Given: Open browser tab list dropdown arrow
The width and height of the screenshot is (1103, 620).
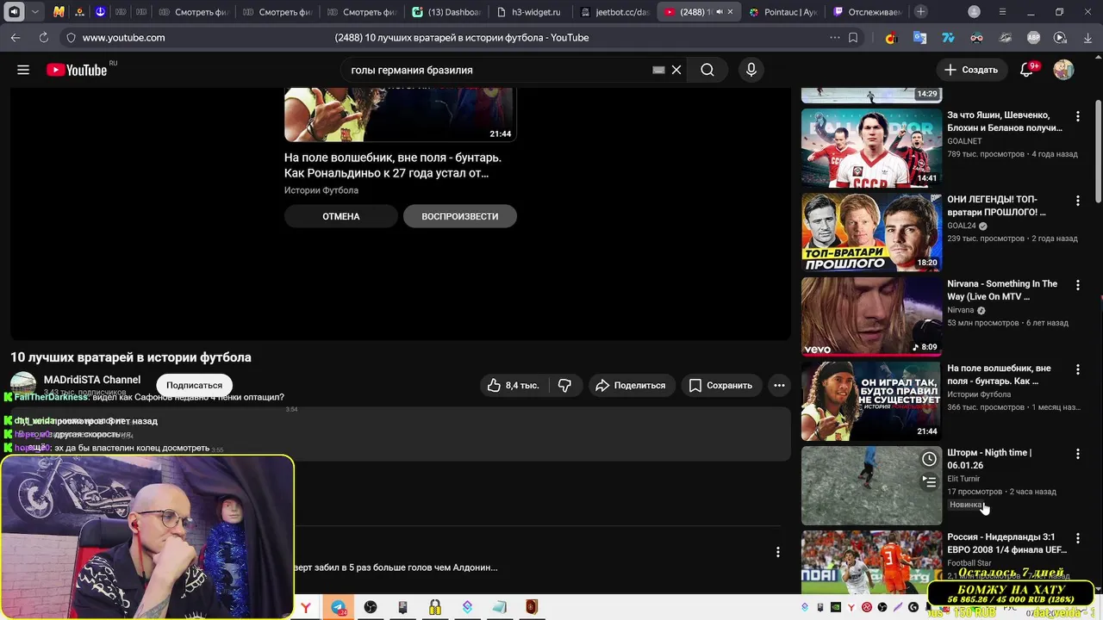Looking at the screenshot, I should (x=34, y=12).
